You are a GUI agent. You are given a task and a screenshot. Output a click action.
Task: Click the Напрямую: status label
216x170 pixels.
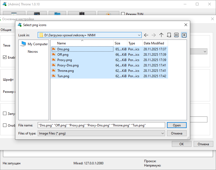click(152, 165)
